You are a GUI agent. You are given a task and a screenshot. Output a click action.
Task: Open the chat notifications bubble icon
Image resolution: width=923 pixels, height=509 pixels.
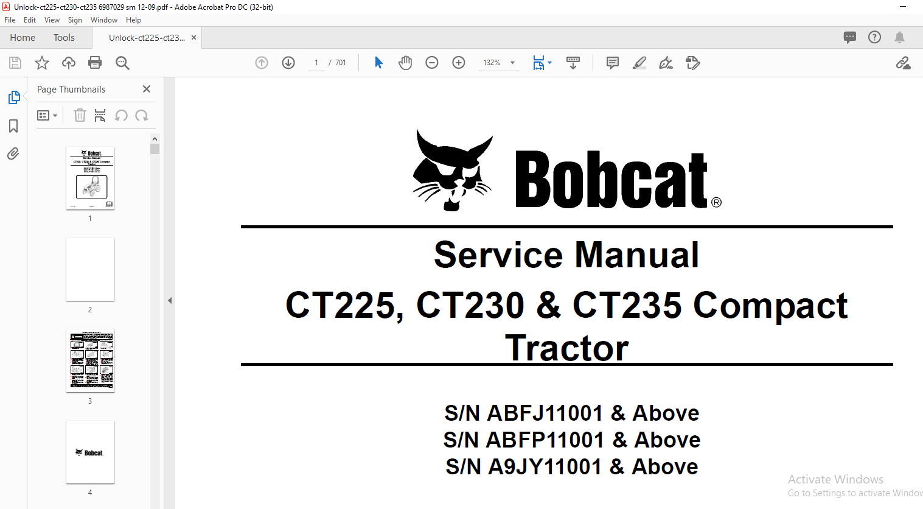[850, 37]
